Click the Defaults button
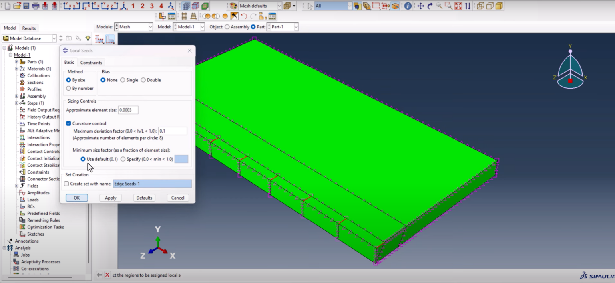Screen dimensions: 615x283 tap(144, 198)
